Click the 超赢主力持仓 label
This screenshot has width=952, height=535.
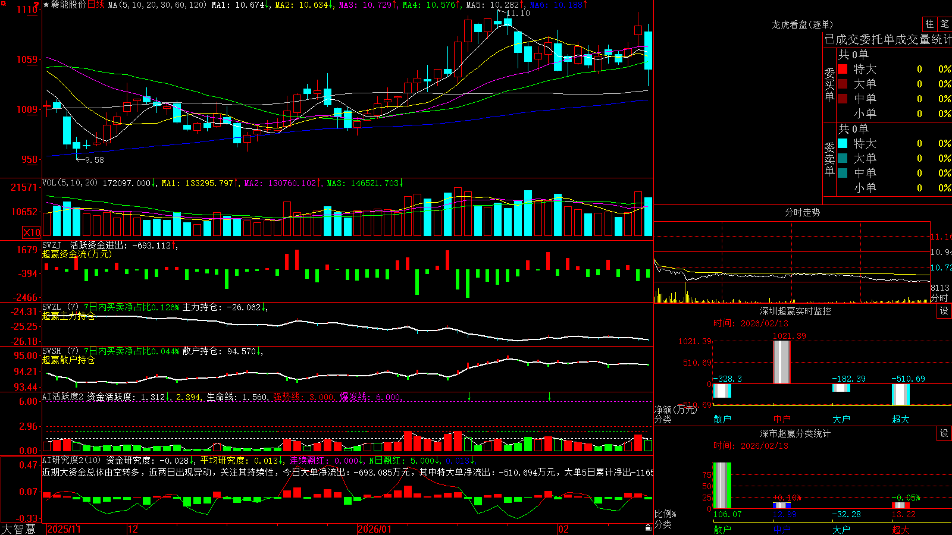pyautogui.click(x=68, y=316)
